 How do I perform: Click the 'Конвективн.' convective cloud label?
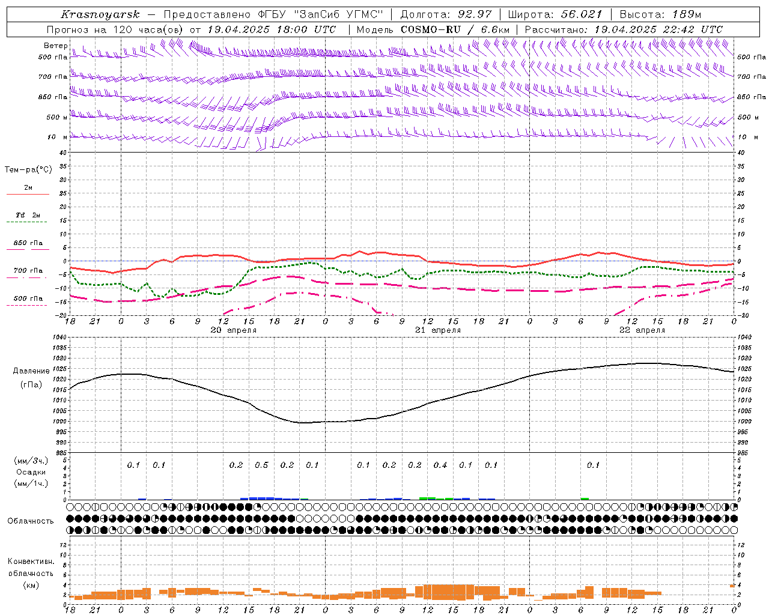click(x=31, y=562)
